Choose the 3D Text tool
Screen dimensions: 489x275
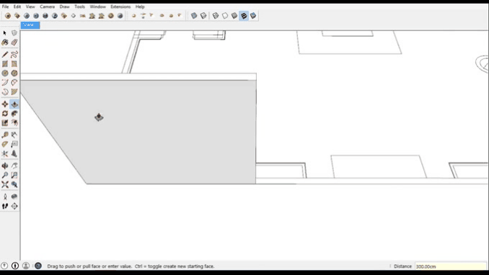coord(14,153)
